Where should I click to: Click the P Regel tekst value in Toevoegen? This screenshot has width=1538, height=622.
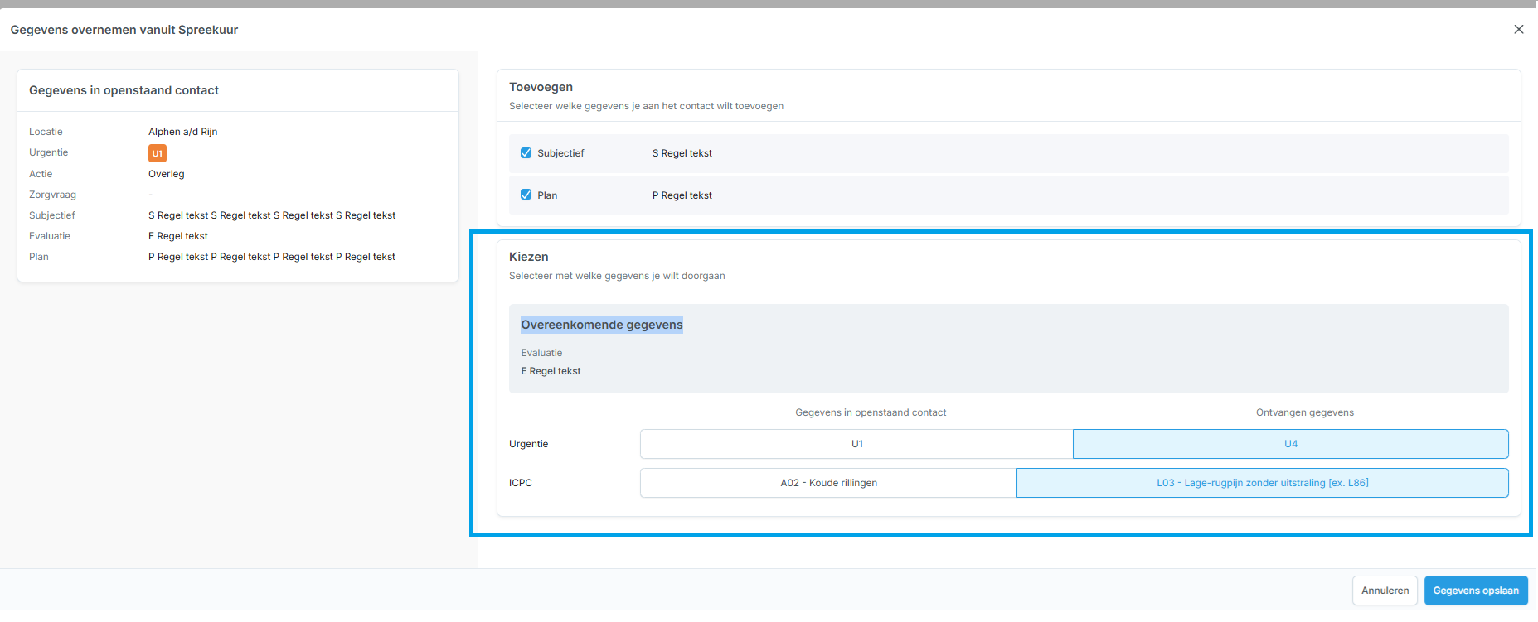click(682, 195)
